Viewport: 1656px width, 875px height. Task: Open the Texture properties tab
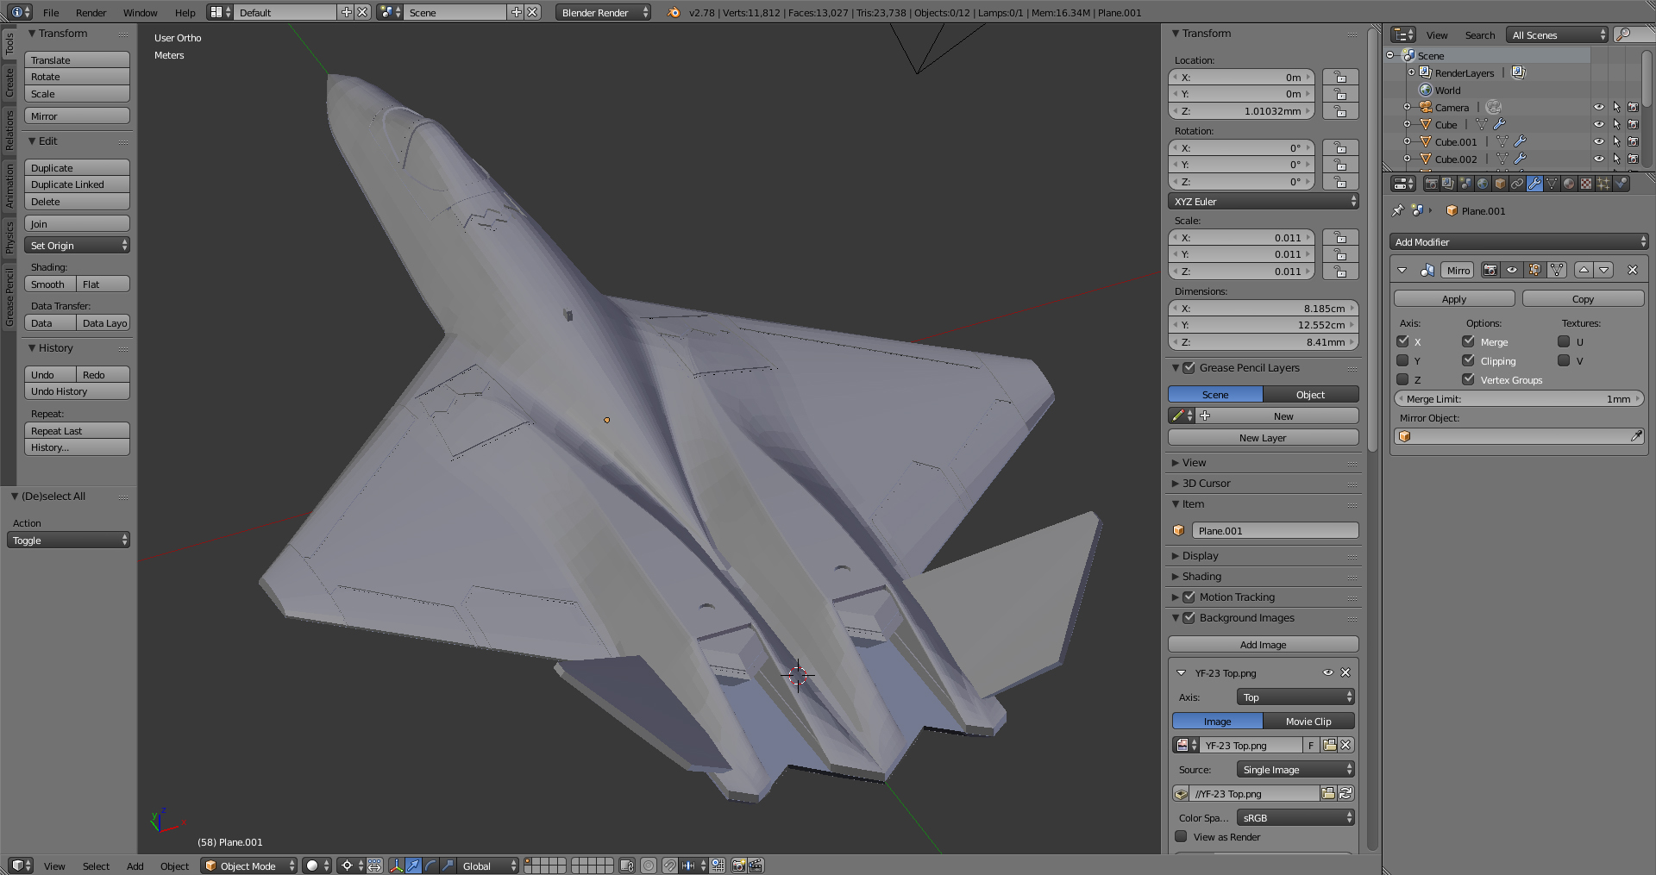1586,184
